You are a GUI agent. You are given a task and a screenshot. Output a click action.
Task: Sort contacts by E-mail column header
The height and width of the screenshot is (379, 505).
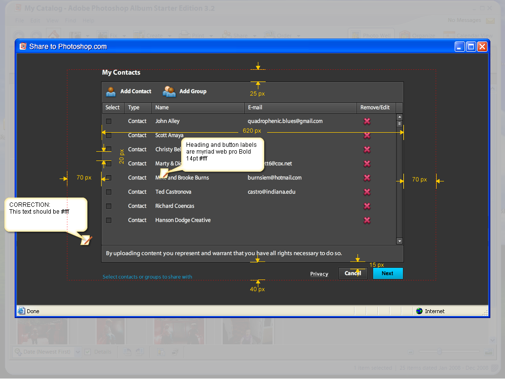point(300,108)
